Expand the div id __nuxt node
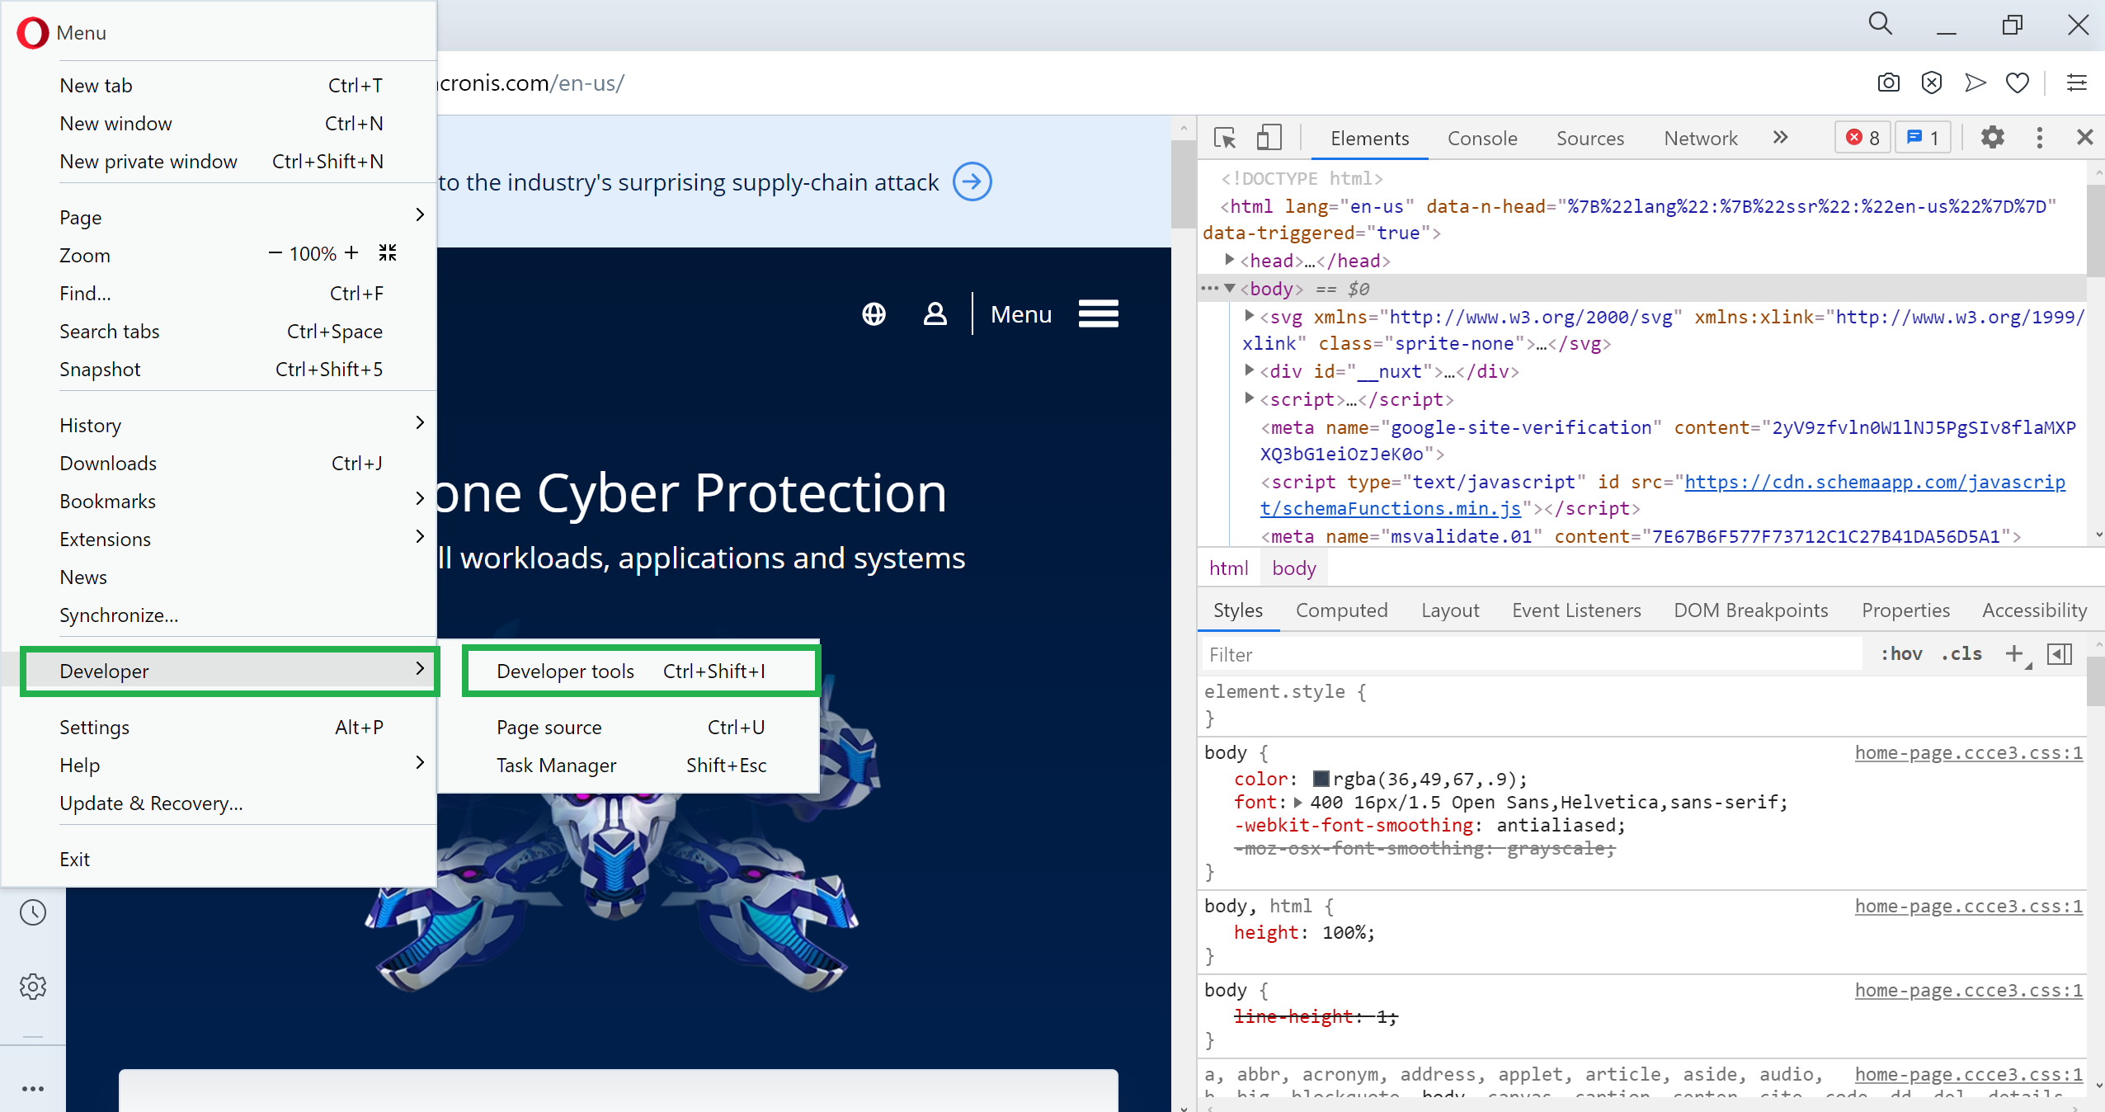 (1250, 370)
